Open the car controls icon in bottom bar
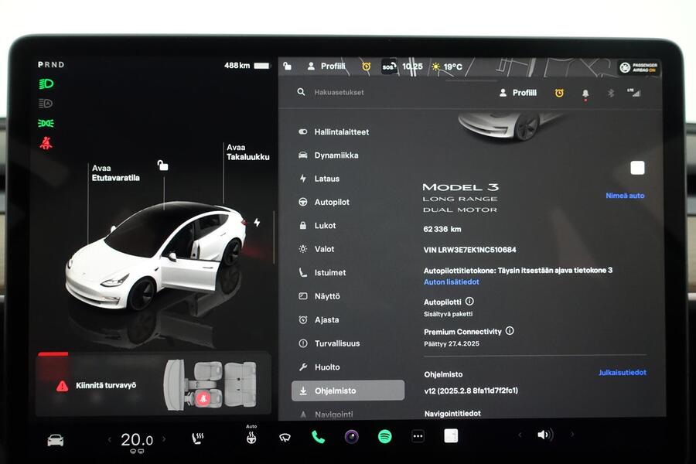696x464 pixels. [56, 440]
